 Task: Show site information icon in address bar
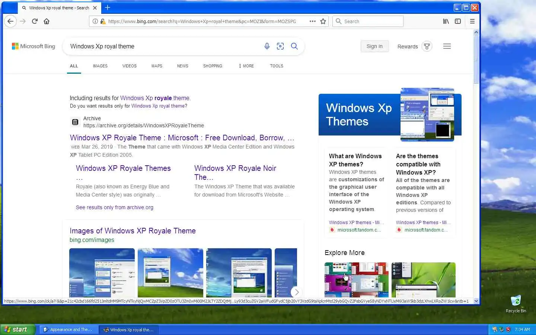tap(95, 21)
